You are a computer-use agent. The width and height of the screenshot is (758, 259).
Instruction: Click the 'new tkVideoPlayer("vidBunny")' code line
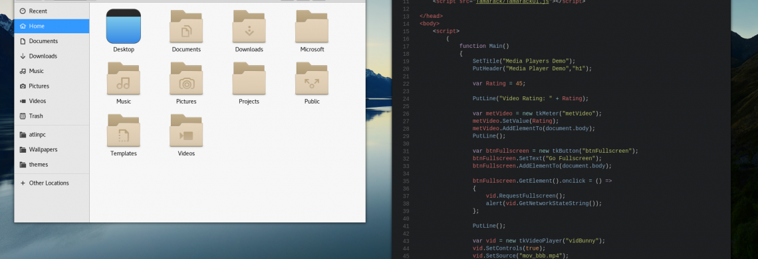[539, 240]
